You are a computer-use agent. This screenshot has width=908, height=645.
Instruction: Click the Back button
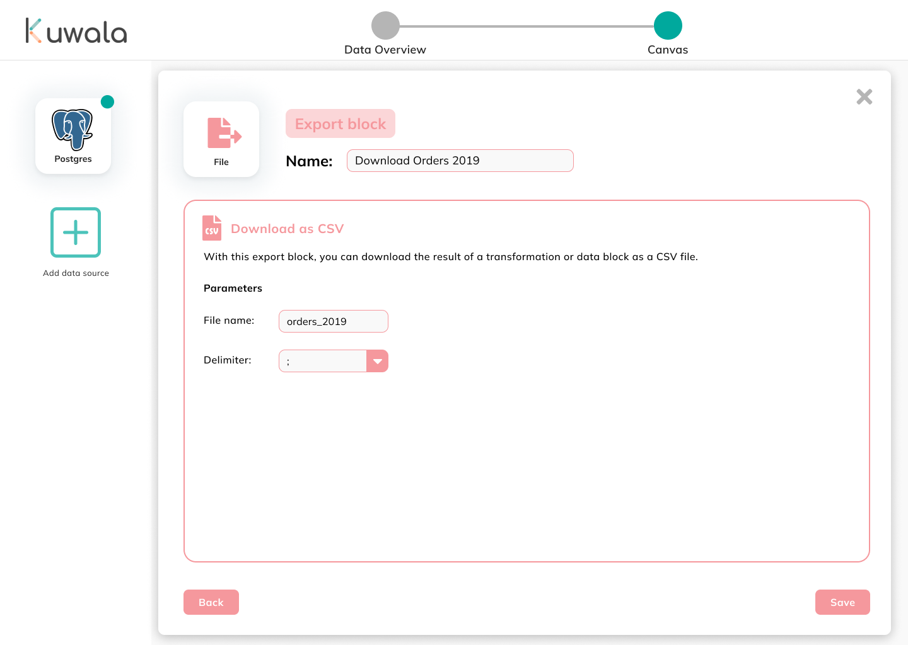(211, 602)
